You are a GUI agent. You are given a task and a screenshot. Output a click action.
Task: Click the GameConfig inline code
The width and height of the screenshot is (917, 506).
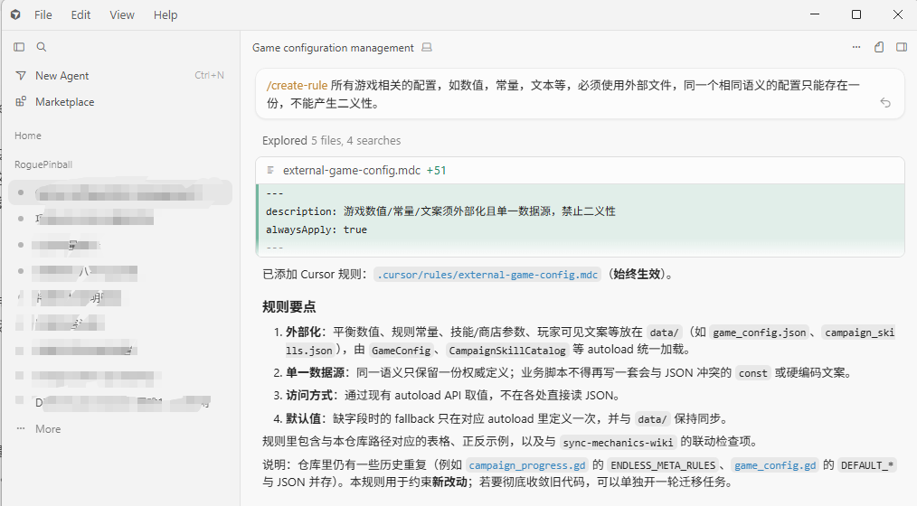click(x=402, y=351)
